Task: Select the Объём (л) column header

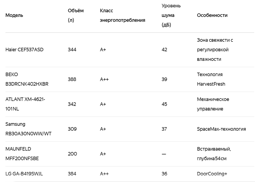Action: tap(76, 15)
